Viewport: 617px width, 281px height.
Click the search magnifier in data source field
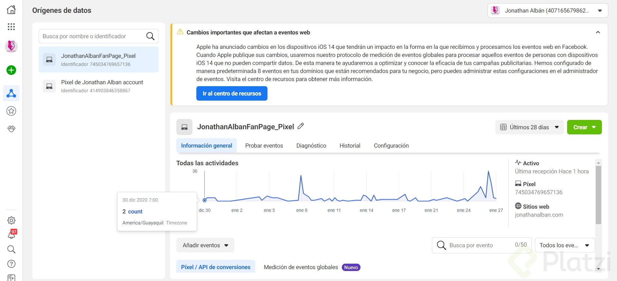[150, 36]
